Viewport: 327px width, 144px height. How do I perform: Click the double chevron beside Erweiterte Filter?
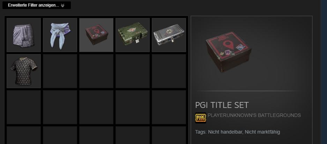[62, 6]
